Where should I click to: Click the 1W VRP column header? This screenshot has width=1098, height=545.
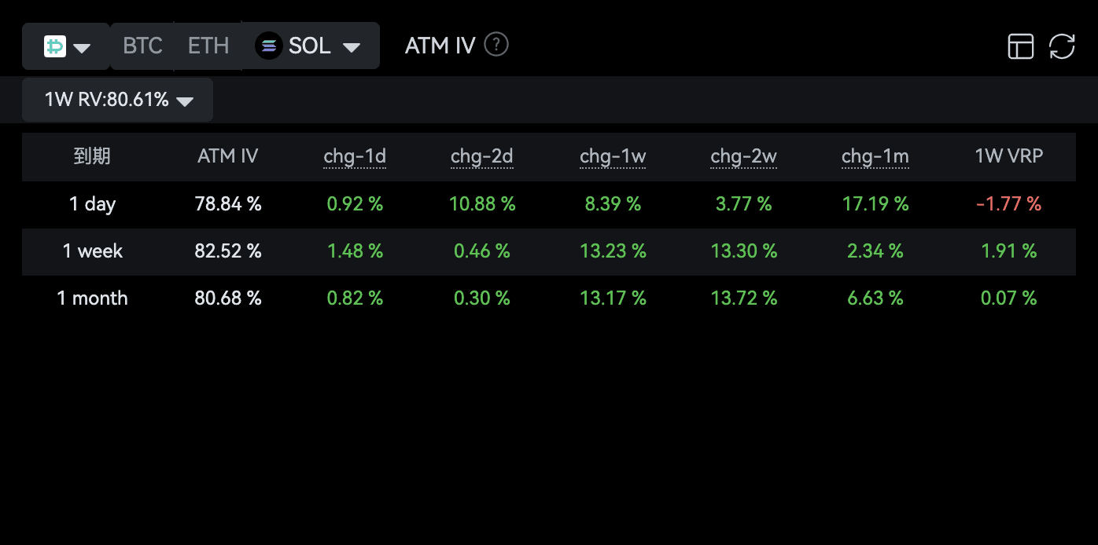[x=1009, y=156]
